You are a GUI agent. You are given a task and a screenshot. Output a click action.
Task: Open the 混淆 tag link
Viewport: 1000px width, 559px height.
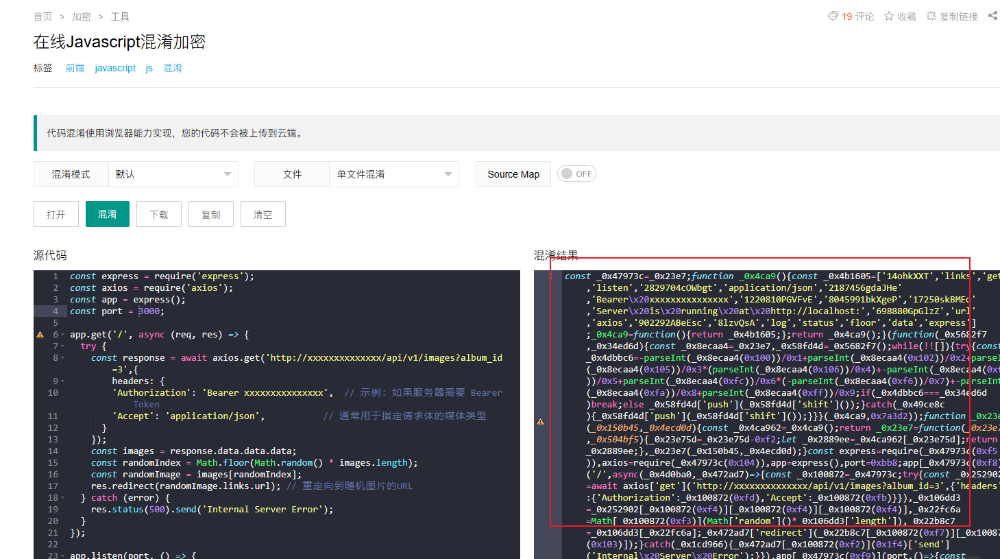tap(173, 68)
